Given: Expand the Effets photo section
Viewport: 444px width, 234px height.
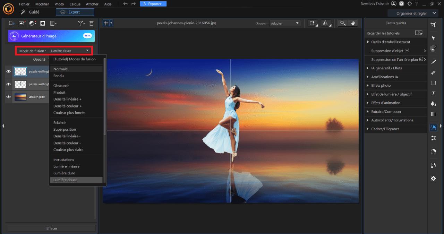Looking at the screenshot, I should tap(381, 85).
